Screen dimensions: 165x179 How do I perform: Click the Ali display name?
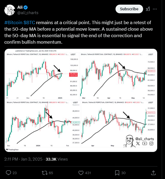pyautogui.click(x=20, y=7)
